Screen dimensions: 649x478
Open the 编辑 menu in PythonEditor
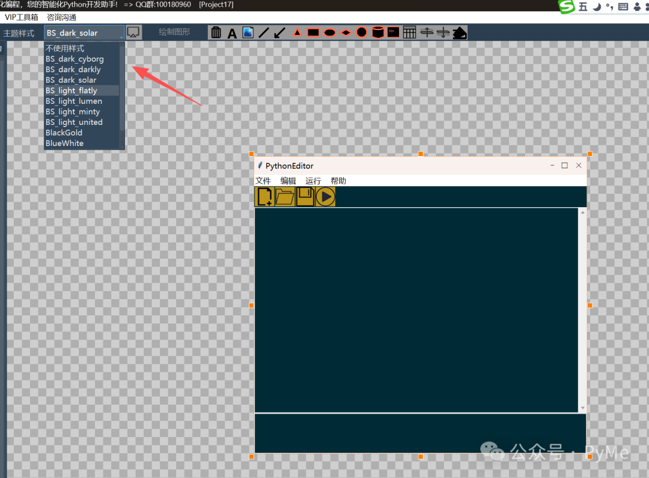tap(288, 181)
